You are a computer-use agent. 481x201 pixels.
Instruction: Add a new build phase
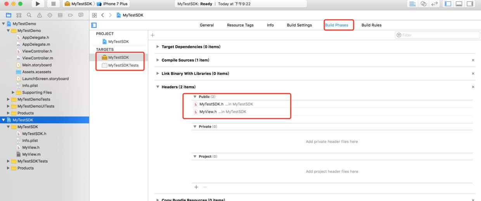pyautogui.click(x=152, y=35)
